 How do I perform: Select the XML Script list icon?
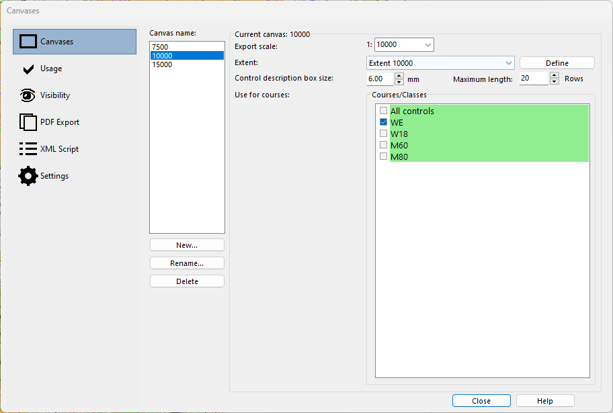click(28, 149)
